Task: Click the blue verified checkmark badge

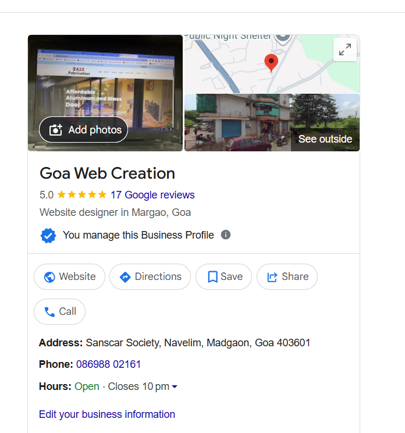Action: click(48, 236)
